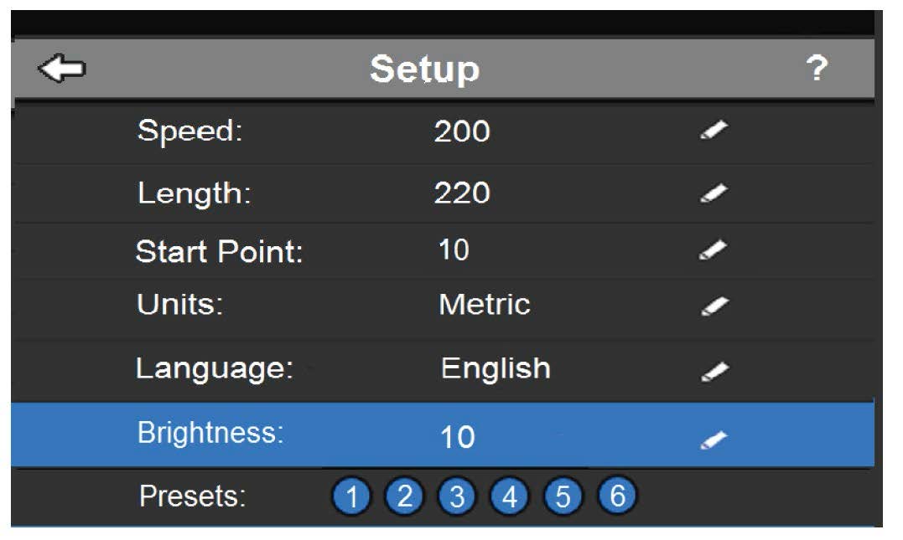
Task: Select preset number 1
Action: [351, 496]
